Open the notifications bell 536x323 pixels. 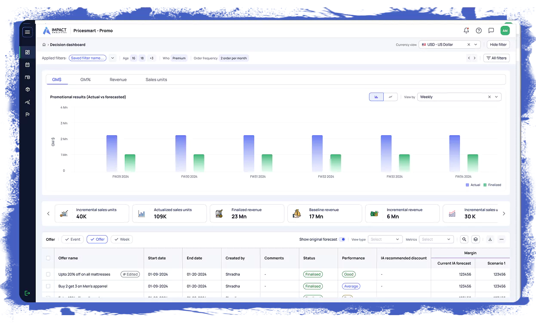pyautogui.click(x=466, y=31)
